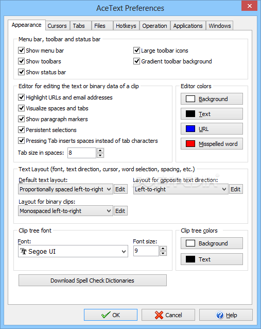
Task: Expand the Layout for binary clips dropdown
Action: pos(65,211)
